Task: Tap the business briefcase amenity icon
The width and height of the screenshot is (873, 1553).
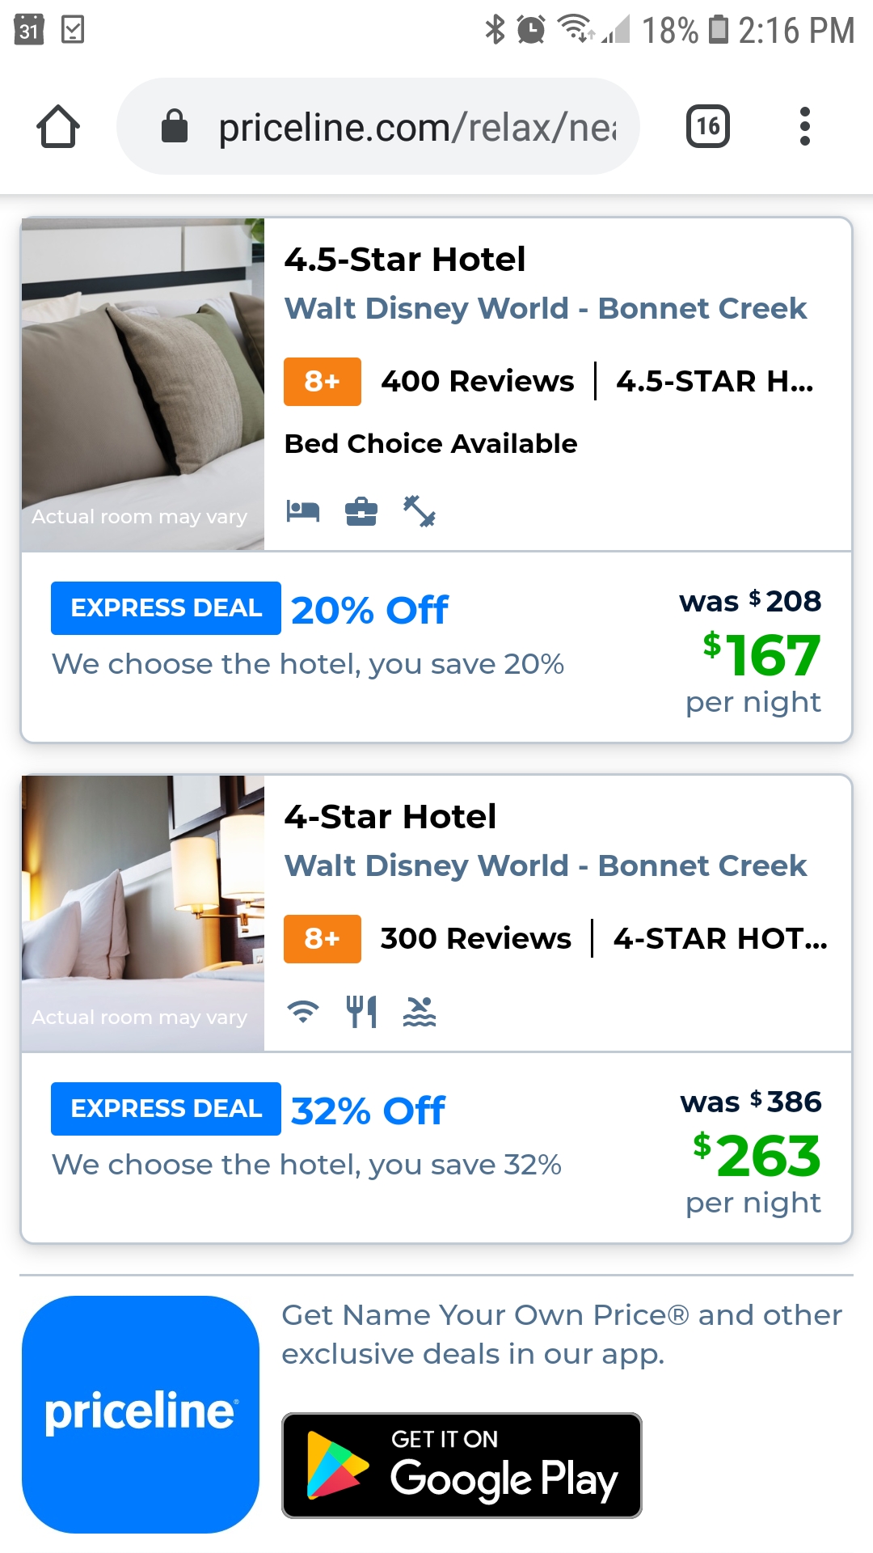Action: 361,511
